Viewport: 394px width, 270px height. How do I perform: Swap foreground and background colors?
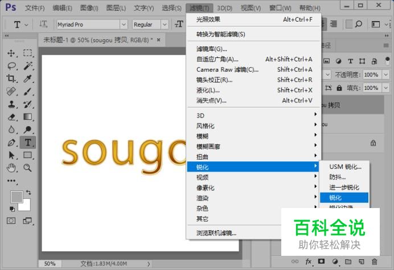[28, 193]
